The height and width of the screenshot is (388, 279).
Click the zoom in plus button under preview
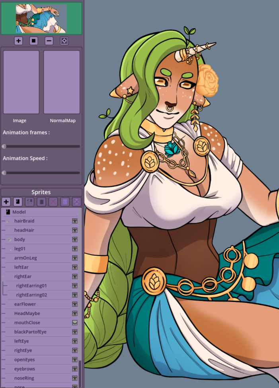[x=18, y=41]
